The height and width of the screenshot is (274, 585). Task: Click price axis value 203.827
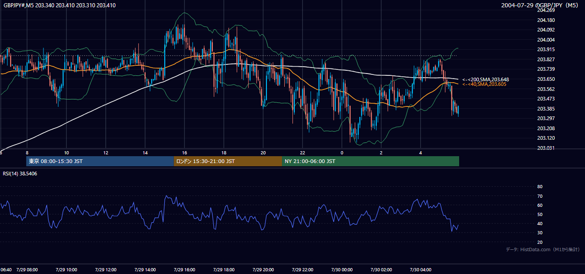tap(546, 59)
